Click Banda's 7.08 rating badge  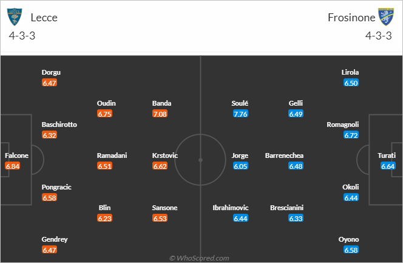(160, 114)
